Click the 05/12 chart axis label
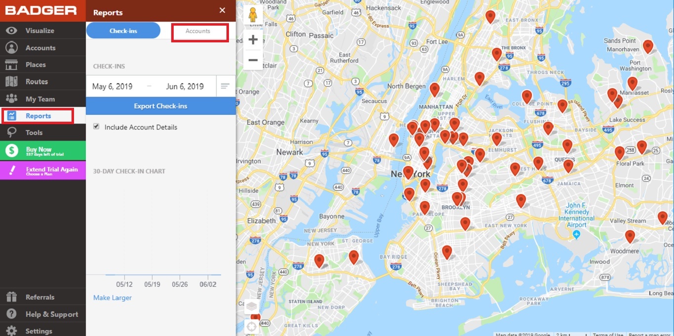This screenshot has height=336, width=674. [x=124, y=284]
